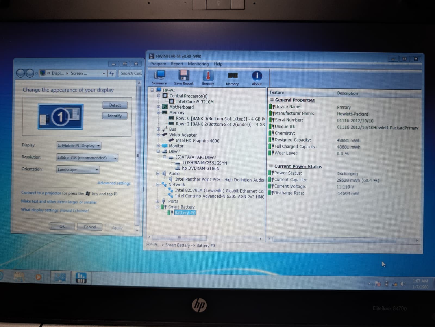Select hp DVDRAM GT80N entry
Image resolution: width=435 pixels, height=327 pixels.
[x=201, y=168]
